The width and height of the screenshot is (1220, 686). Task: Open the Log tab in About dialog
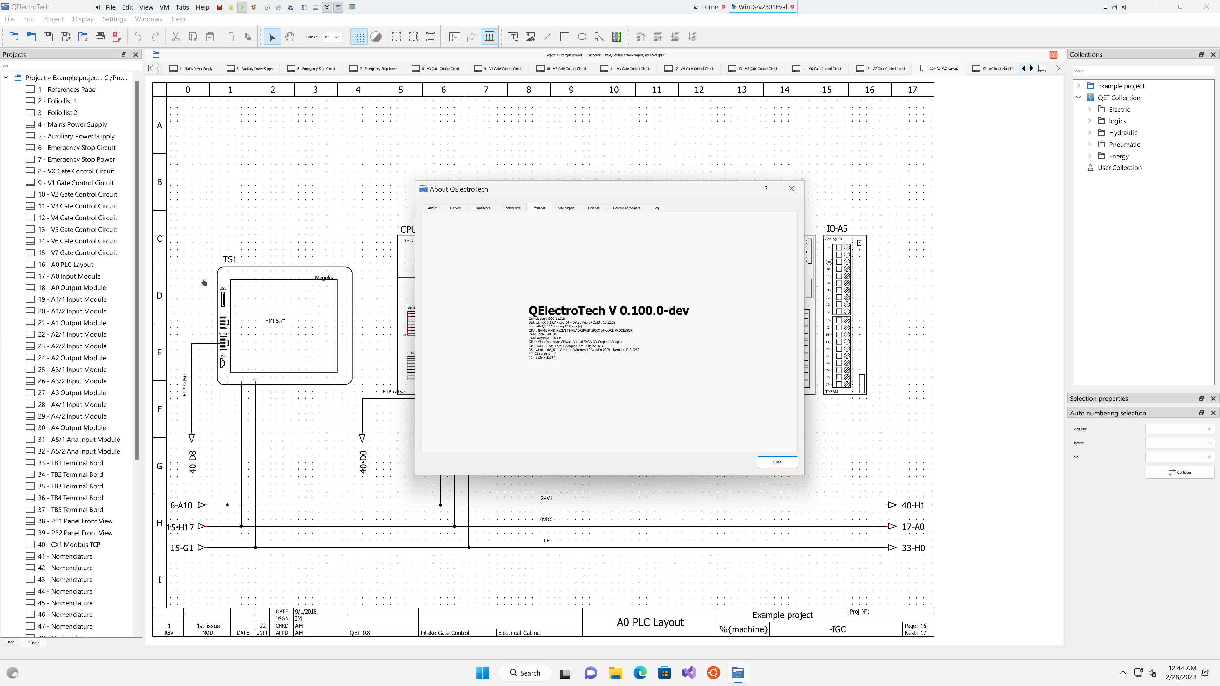click(656, 208)
